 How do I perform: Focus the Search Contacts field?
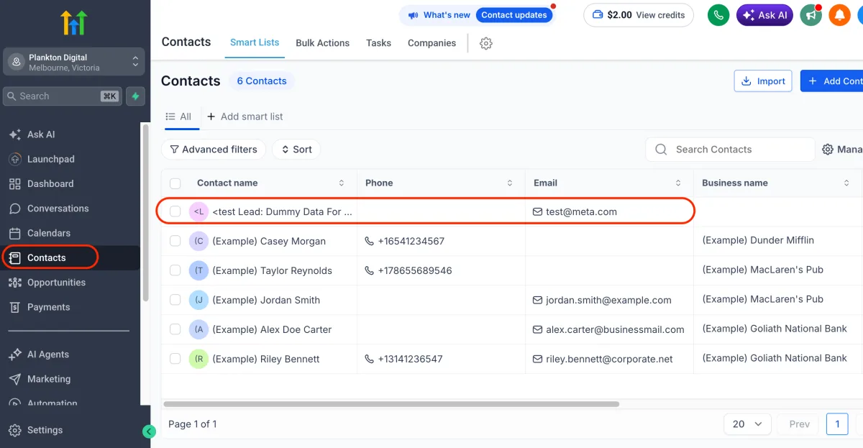pyautogui.click(x=730, y=150)
